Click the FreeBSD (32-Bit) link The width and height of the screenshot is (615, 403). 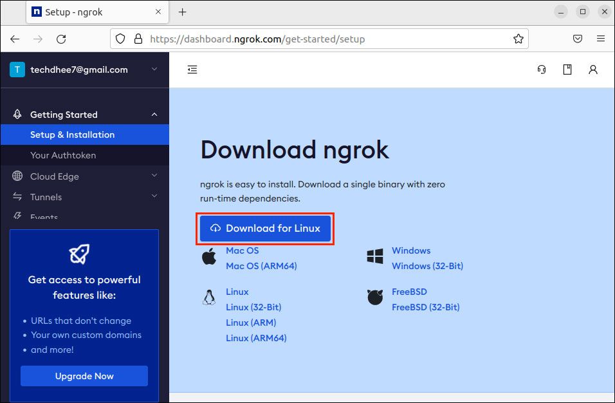[x=426, y=307]
